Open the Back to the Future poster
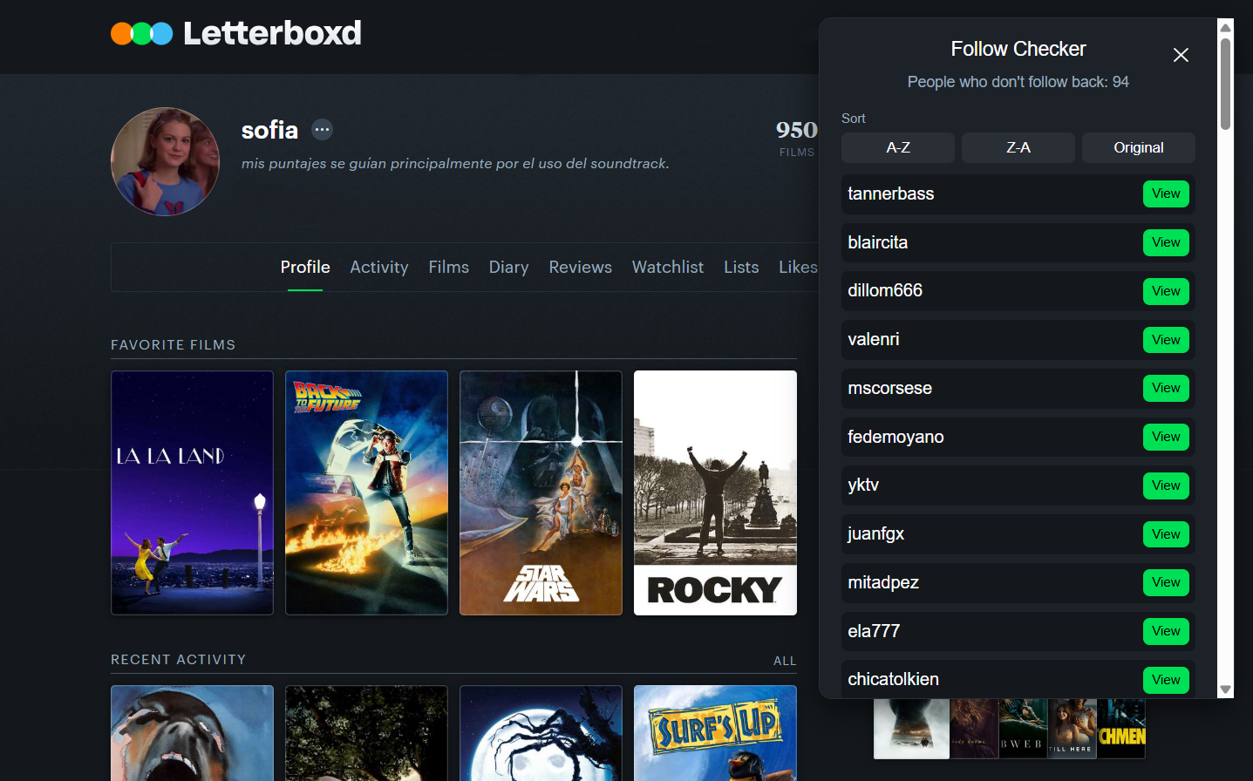 click(x=366, y=493)
